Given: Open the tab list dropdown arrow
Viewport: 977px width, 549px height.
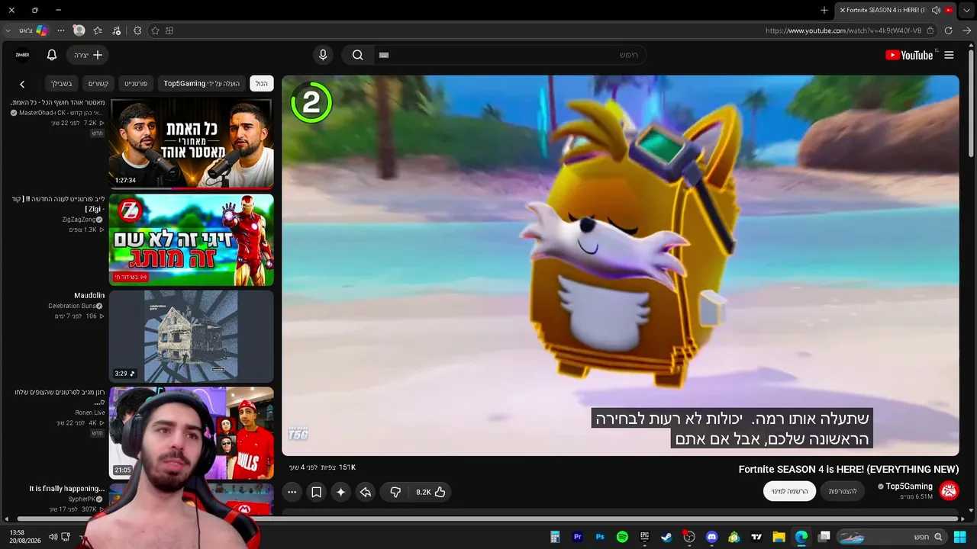Looking at the screenshot, I should (x=967, y=10).
